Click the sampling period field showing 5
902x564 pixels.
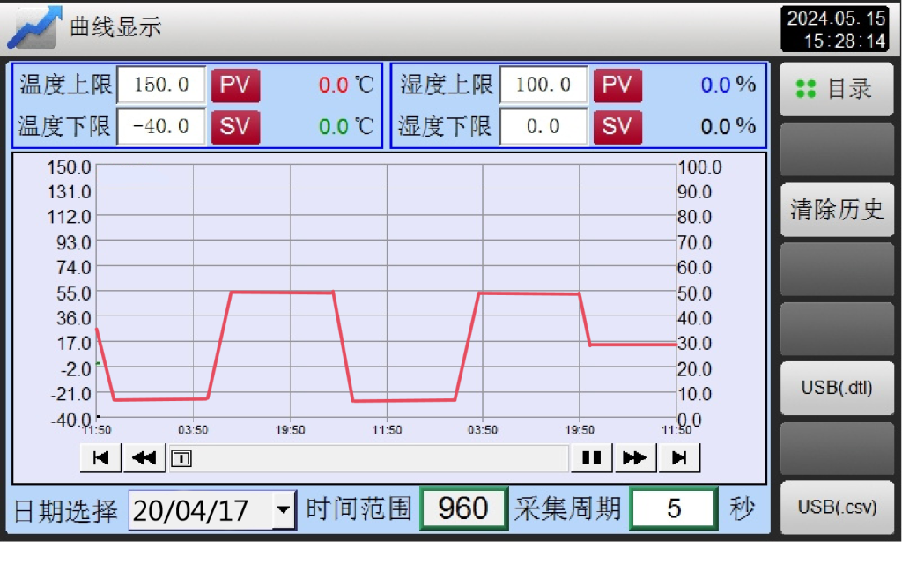click(673, 509)
